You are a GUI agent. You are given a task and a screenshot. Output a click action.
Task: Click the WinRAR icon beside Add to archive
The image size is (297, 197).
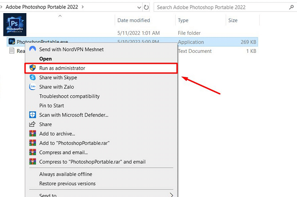click(33, 134)
